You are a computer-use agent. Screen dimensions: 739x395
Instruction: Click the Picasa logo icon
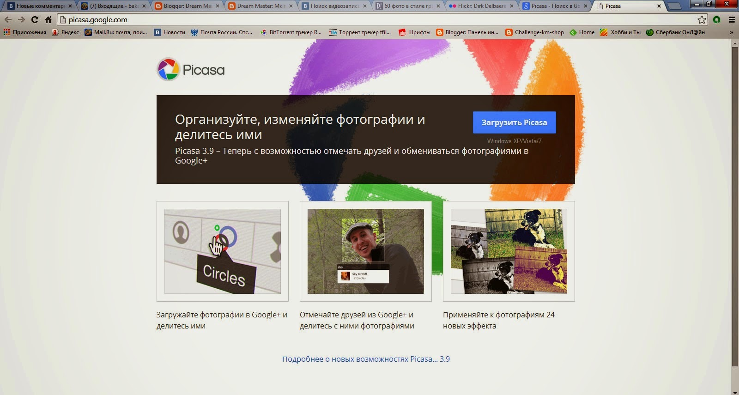168,69
